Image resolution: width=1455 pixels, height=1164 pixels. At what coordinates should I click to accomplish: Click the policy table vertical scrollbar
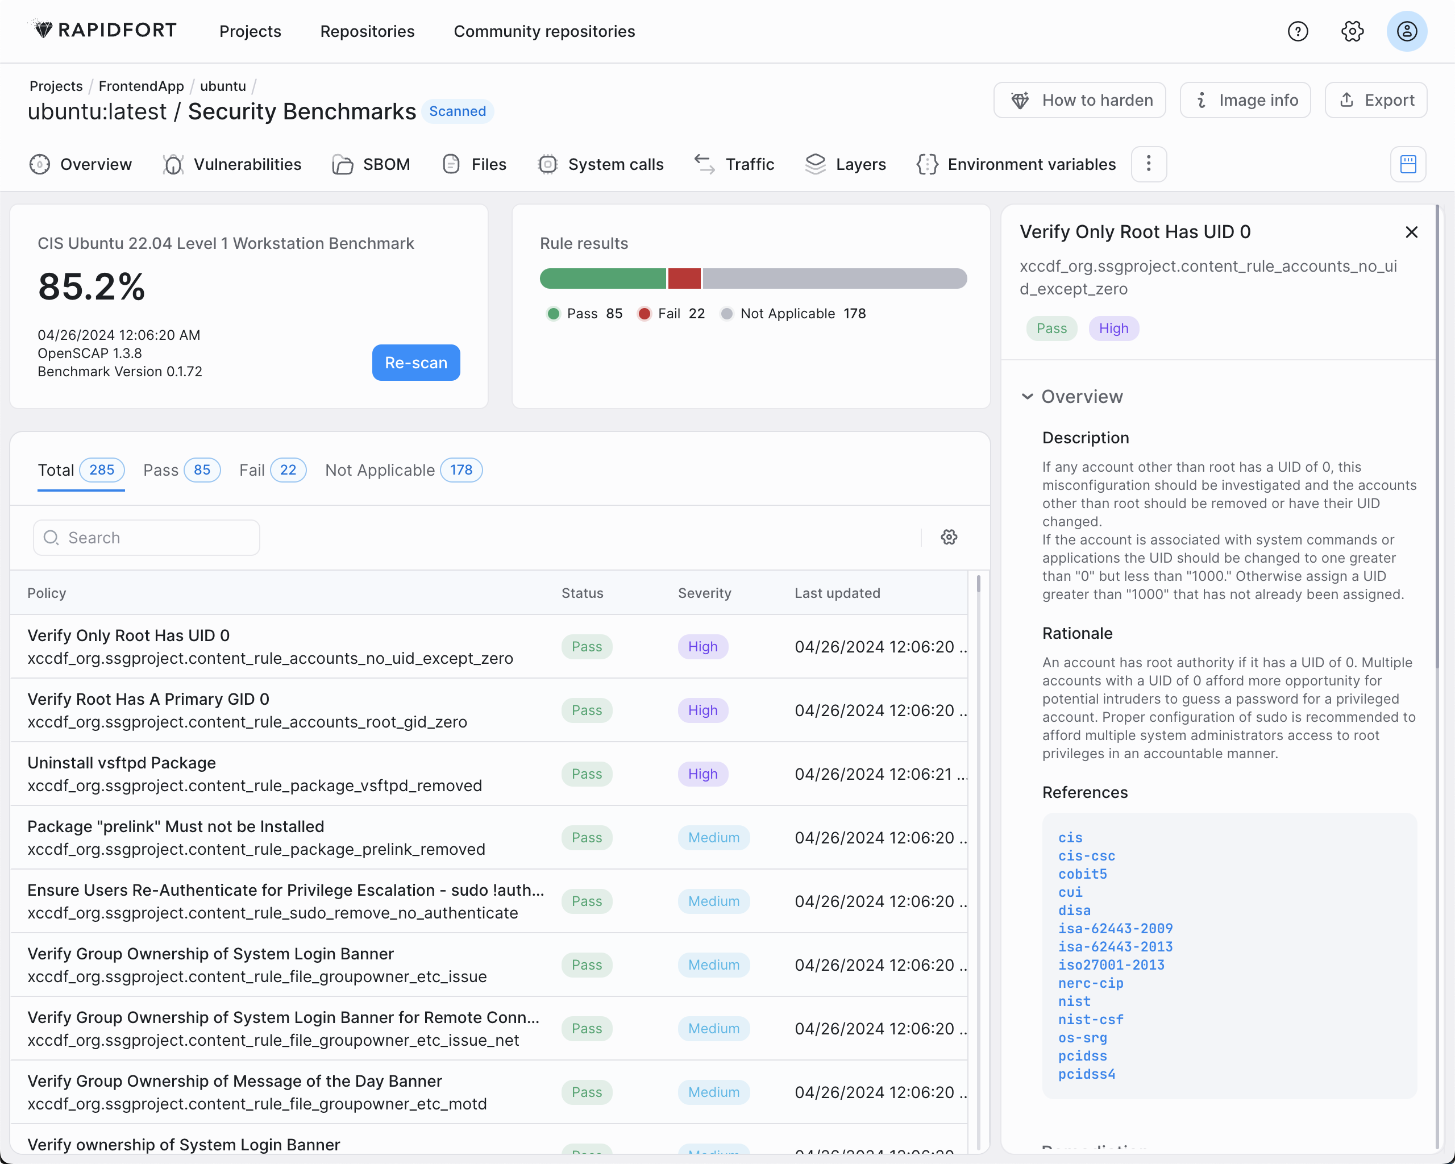pyautogui.click(x=979, y=584)
